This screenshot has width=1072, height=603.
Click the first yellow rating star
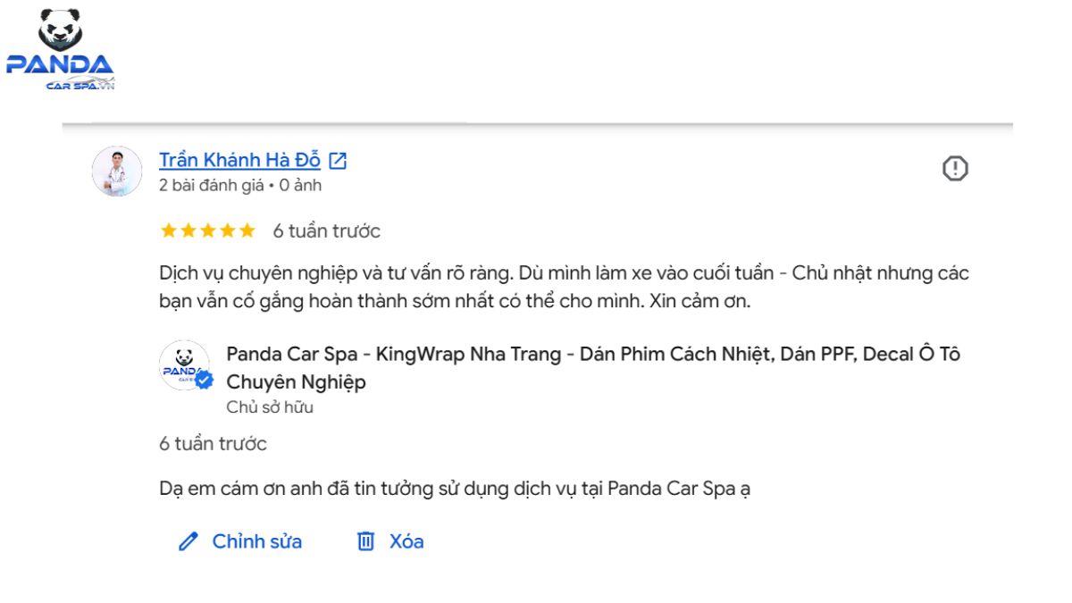coord(168,231)
